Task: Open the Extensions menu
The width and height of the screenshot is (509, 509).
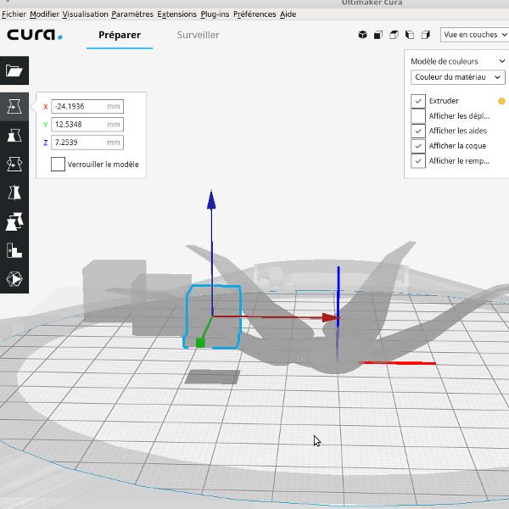Action: click(x=177, y=14)
